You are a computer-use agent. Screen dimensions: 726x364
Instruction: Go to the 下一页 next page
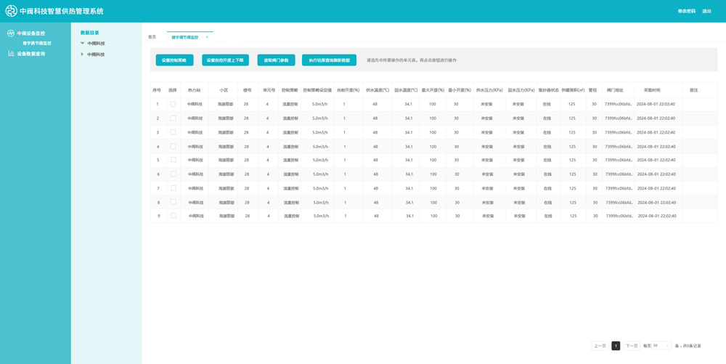coord(632,346)
